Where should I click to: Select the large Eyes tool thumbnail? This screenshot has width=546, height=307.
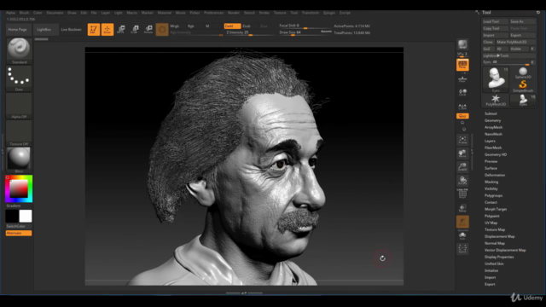(496, 79)
